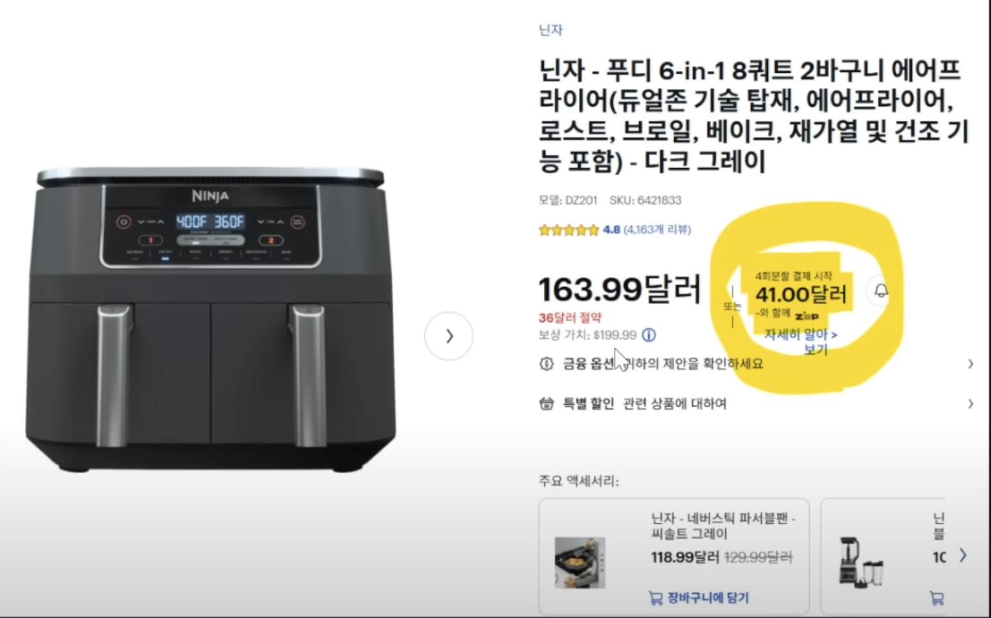Click the 금융 옵션 dollar badge icon
Screen dimensions: 991x618
pos(547,364)
